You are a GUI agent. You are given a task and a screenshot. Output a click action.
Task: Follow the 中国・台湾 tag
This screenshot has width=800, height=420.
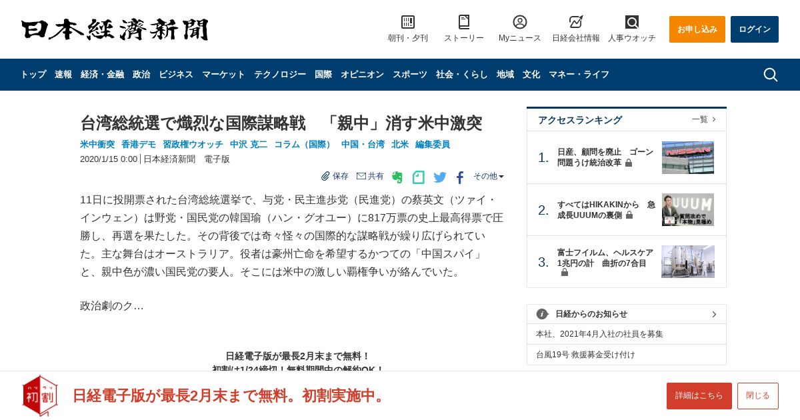coord(363,144)
